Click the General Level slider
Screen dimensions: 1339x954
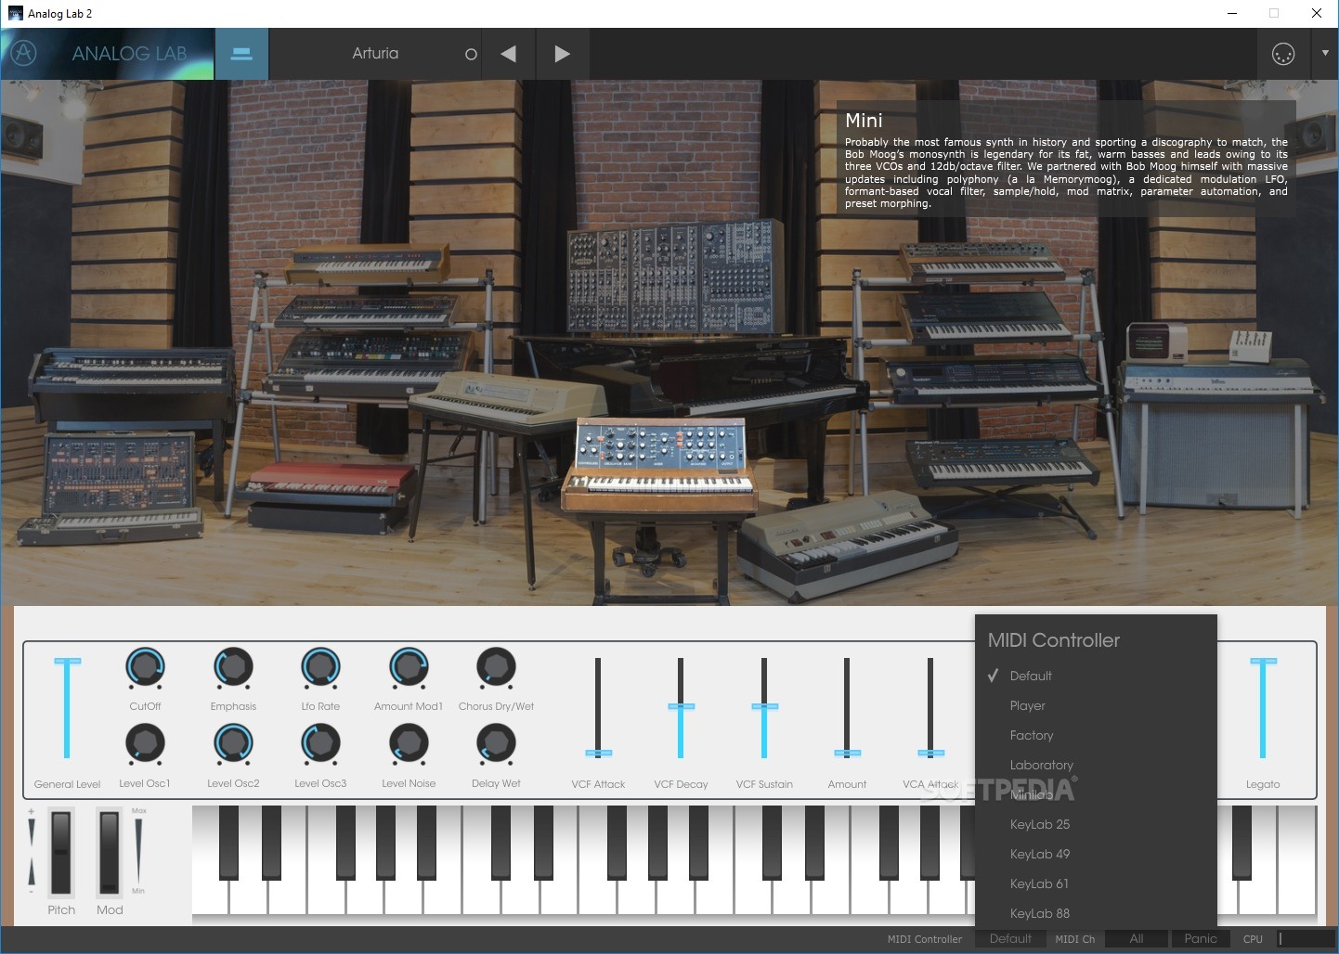67,707
